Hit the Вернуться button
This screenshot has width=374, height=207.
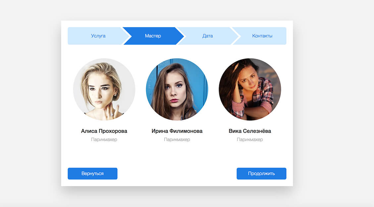click(92, 174)
